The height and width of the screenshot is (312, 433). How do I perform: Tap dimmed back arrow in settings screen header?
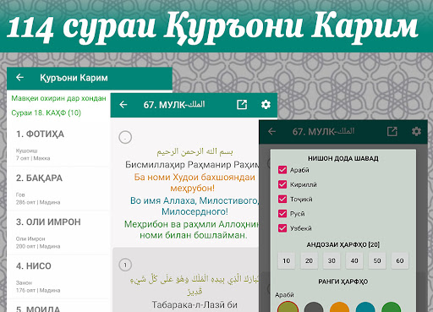pos(271,131)
